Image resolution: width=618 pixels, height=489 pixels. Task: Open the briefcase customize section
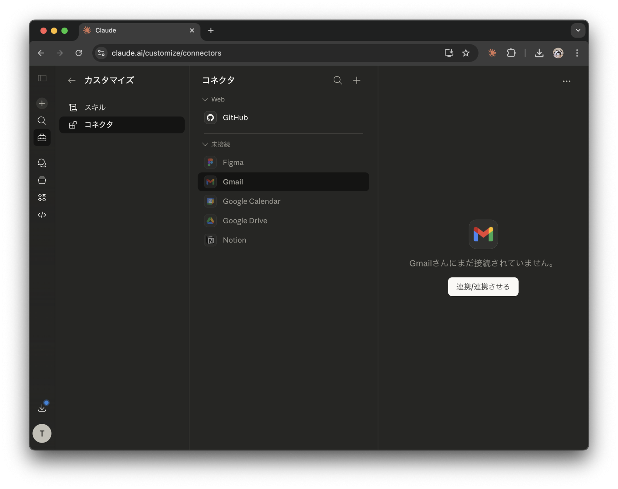pyautogui.click(x=42, y=138)
